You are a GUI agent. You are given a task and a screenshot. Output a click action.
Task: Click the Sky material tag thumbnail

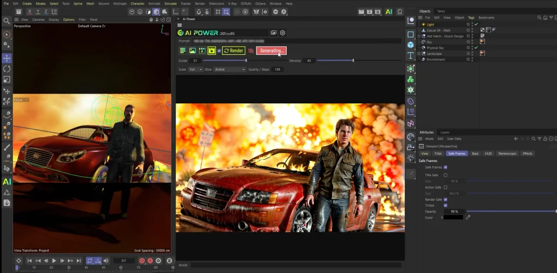pos(482,41)
